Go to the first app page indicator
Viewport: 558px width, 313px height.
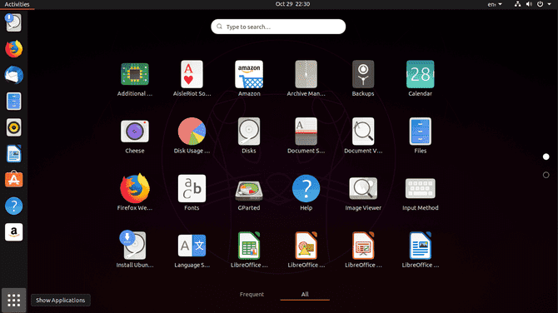(546, 156)
